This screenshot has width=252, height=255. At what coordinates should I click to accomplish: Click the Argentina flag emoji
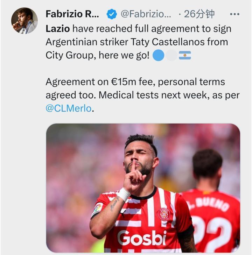coord(185,55)
